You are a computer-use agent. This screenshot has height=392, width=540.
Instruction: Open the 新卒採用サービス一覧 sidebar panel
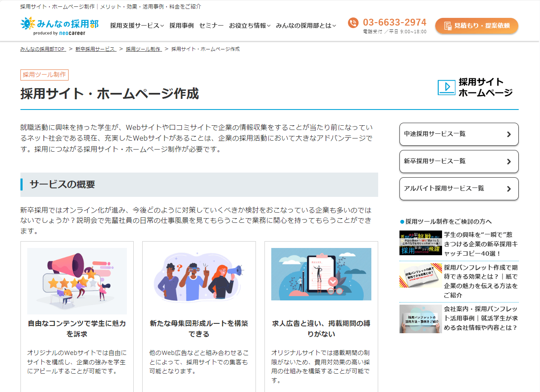(x=459, y=161)
